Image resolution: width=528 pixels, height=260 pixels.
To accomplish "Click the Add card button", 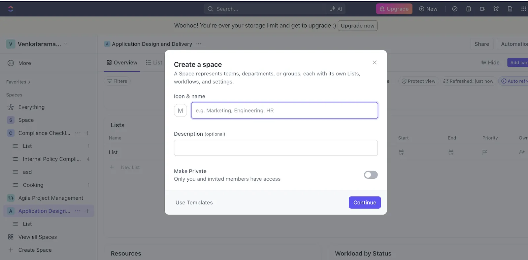I will point(518,63).
